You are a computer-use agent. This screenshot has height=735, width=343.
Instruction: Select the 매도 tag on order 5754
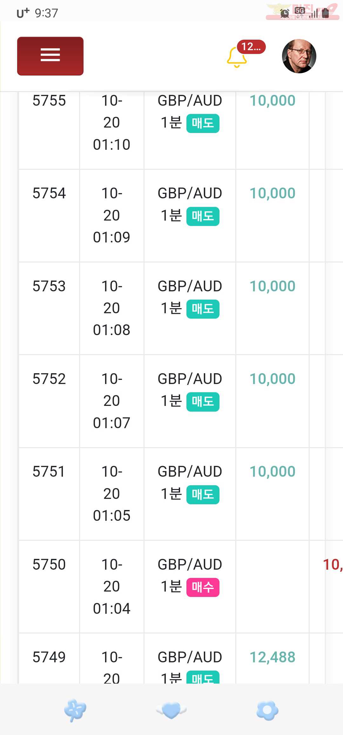point(203,216)
